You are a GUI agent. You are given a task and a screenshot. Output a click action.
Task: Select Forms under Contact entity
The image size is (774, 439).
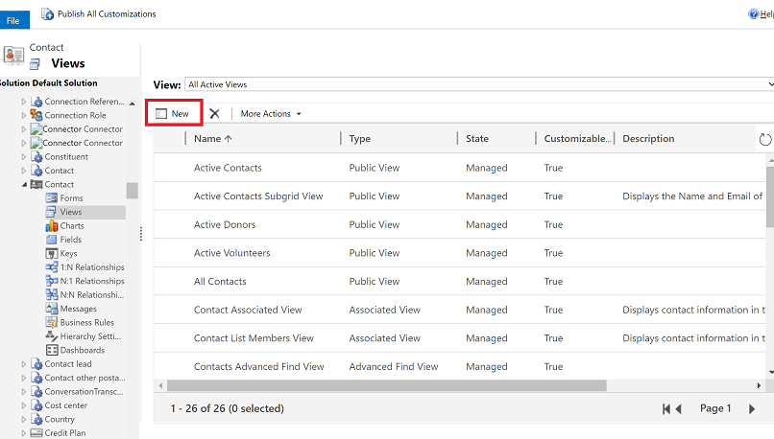(x=71, y=198)
